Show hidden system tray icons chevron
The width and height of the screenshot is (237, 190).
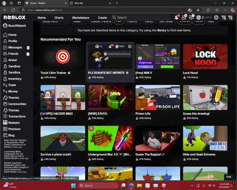(192, 186)
